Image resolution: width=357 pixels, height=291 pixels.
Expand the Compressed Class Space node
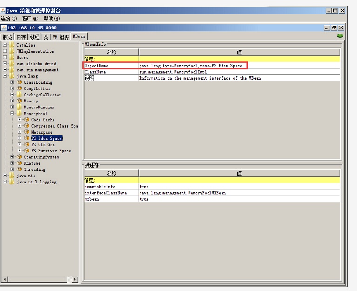click(20, 126)
